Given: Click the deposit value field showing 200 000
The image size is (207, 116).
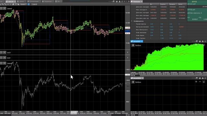Looking at the screenshot, I should coord(197,6).
